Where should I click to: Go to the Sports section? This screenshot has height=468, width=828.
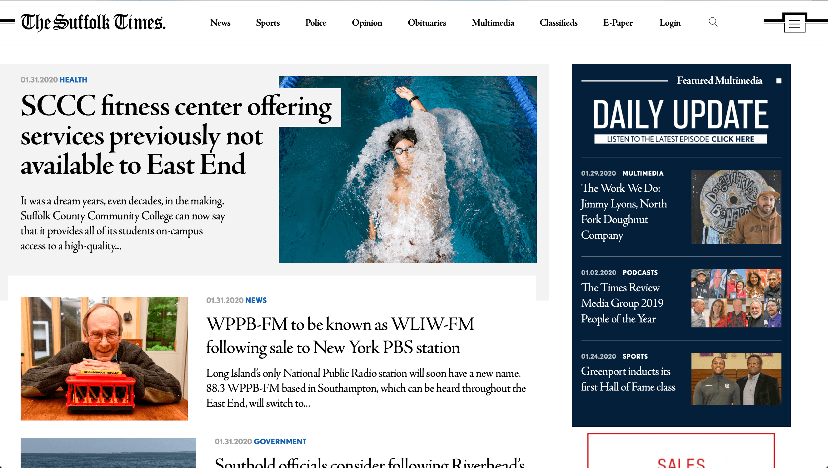click(268, 22)
